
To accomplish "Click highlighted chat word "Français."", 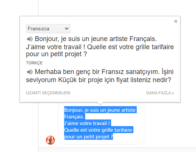I will 74,116.
